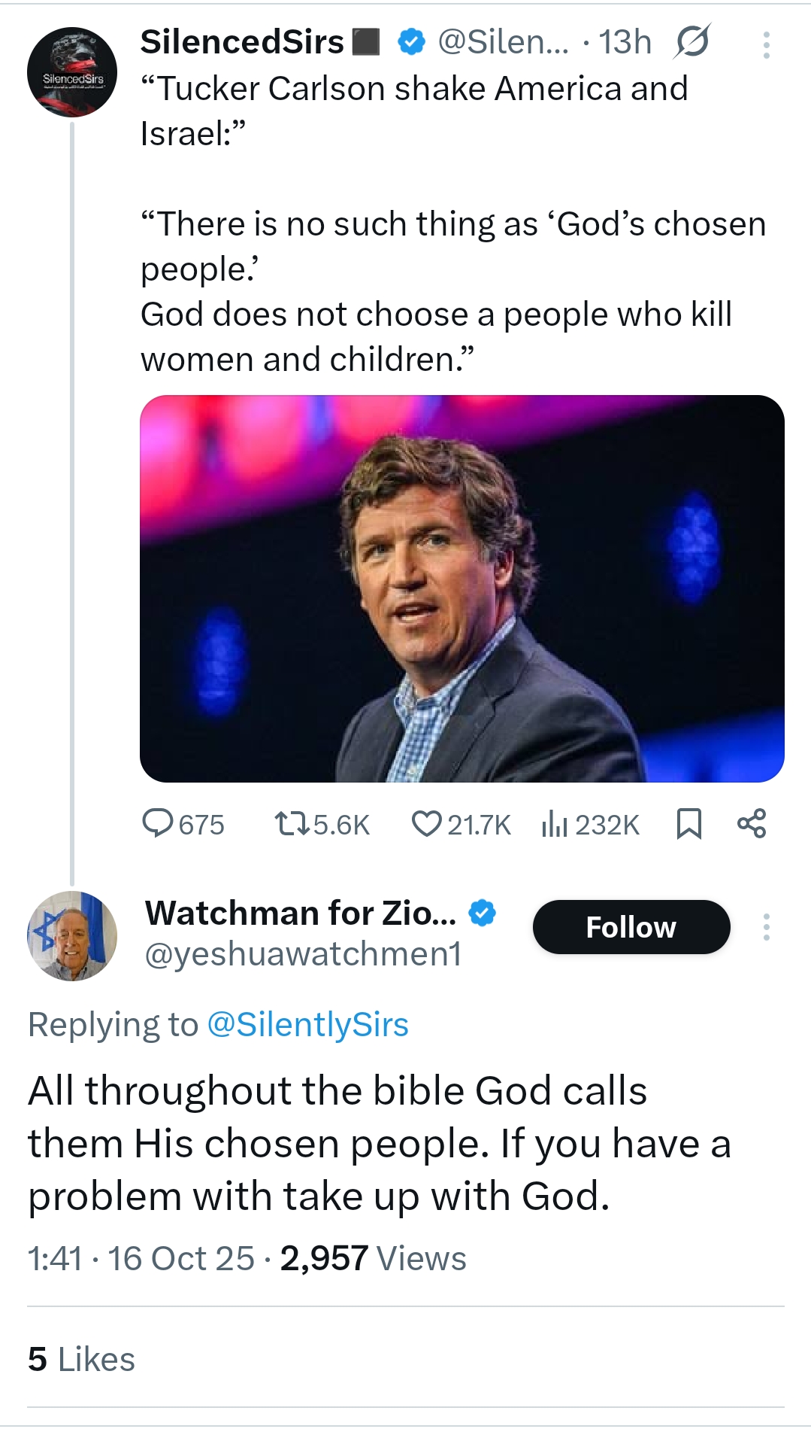Bookmark the SilencedSirs tweet

tap(688, 823)
